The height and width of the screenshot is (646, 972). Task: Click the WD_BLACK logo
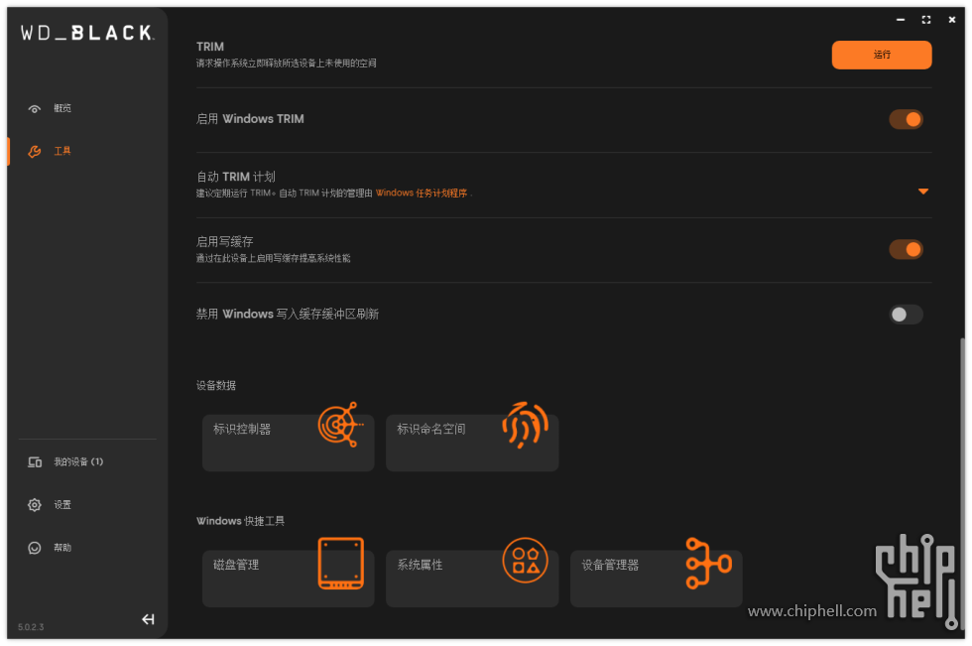[87, 33]
